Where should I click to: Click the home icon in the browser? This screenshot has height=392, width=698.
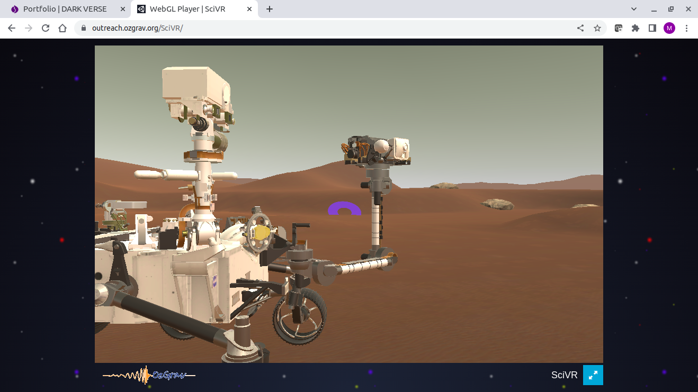[x=62, y=28]
